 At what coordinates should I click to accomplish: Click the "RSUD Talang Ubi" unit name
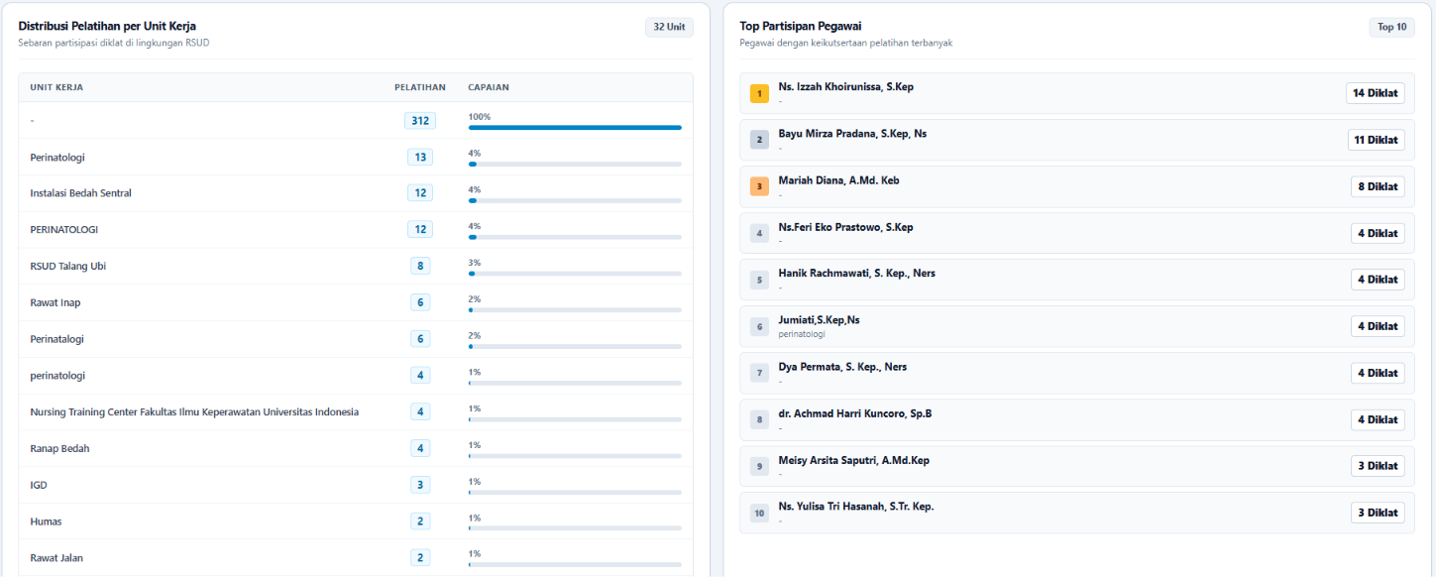coord(68,266)
